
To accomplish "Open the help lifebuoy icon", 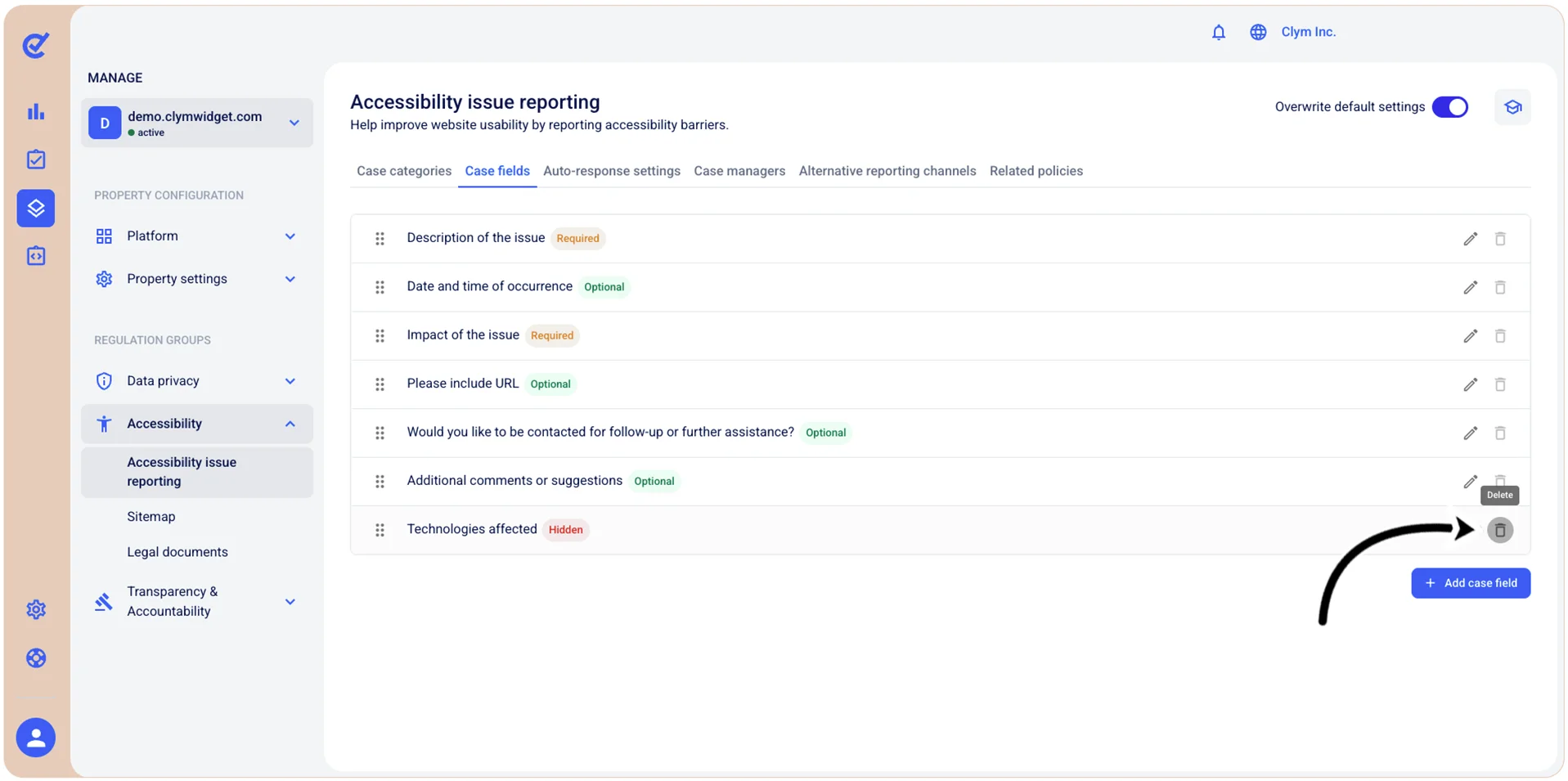I will click(36, 658).
